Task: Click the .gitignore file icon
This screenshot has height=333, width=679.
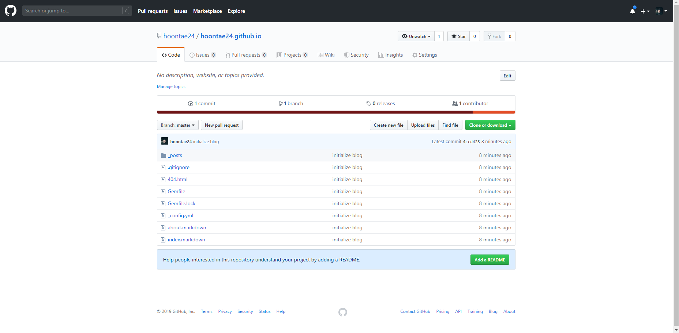Action: [163, 168]
